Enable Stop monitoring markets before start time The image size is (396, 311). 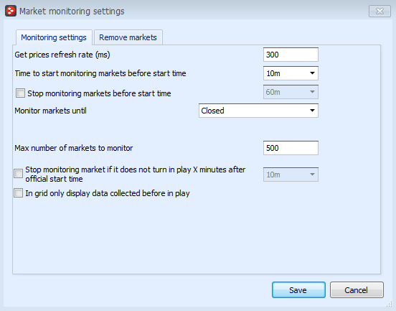click(x=21, y=93)
